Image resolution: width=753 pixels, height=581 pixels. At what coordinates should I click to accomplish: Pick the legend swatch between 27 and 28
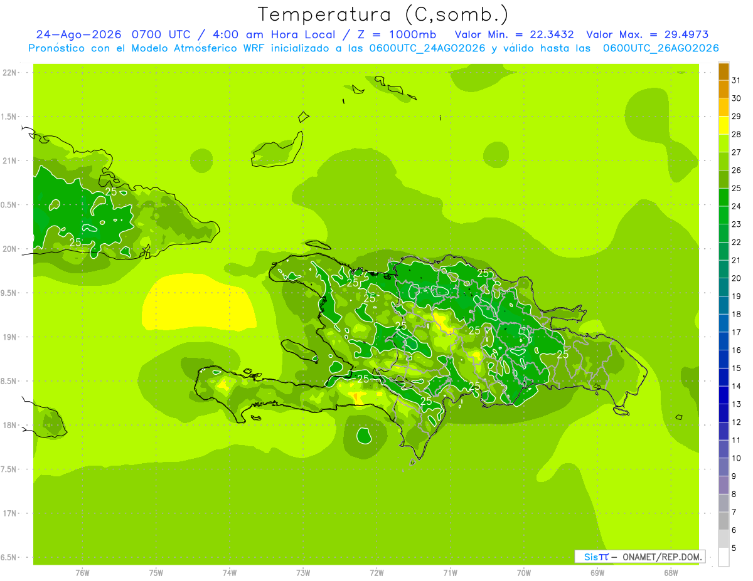point(724,144)
